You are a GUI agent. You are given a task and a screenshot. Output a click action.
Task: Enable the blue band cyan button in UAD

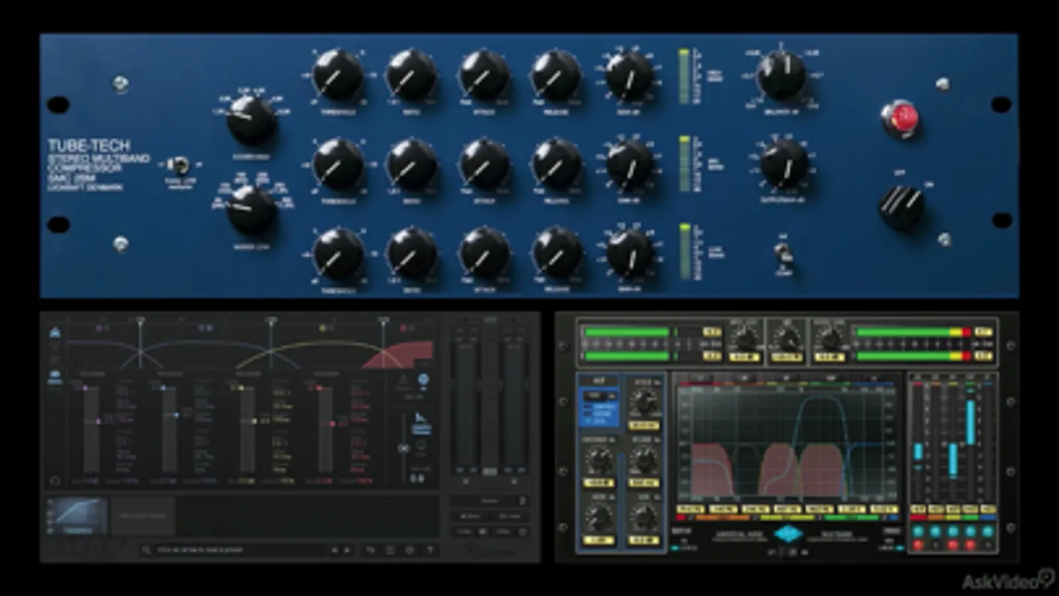point(987,532)
